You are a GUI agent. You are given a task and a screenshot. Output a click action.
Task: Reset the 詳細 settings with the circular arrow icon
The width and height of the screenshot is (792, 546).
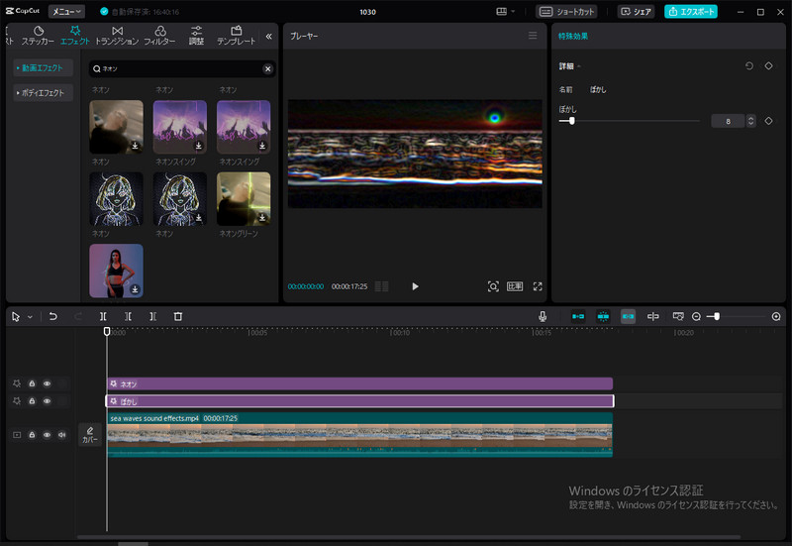point(749,65)
